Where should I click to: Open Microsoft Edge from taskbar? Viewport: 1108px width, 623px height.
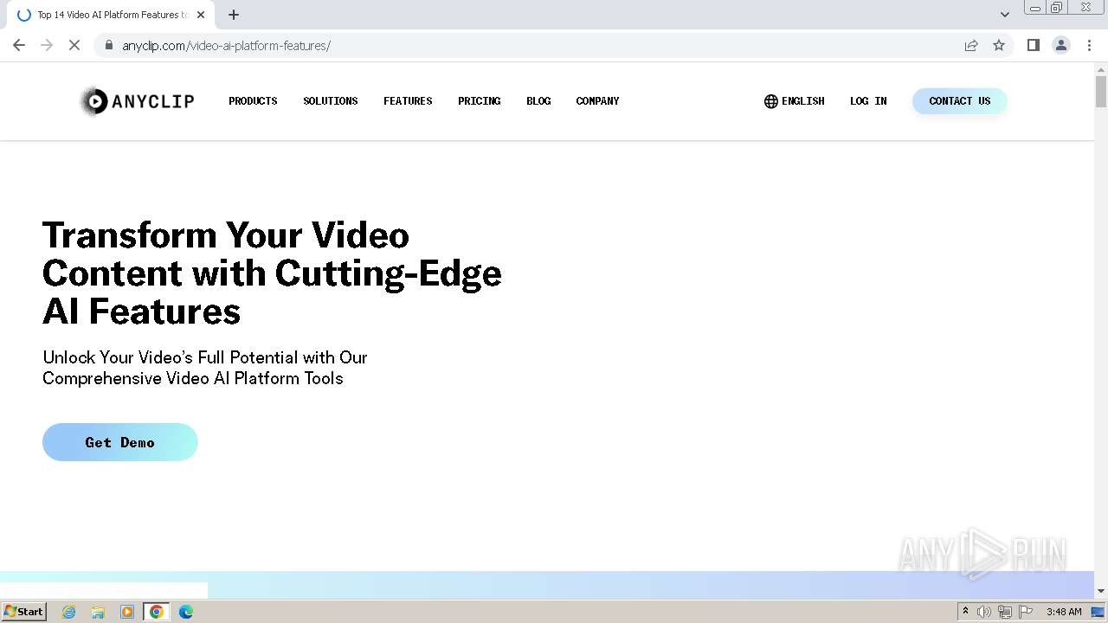(x=185, y=612)
